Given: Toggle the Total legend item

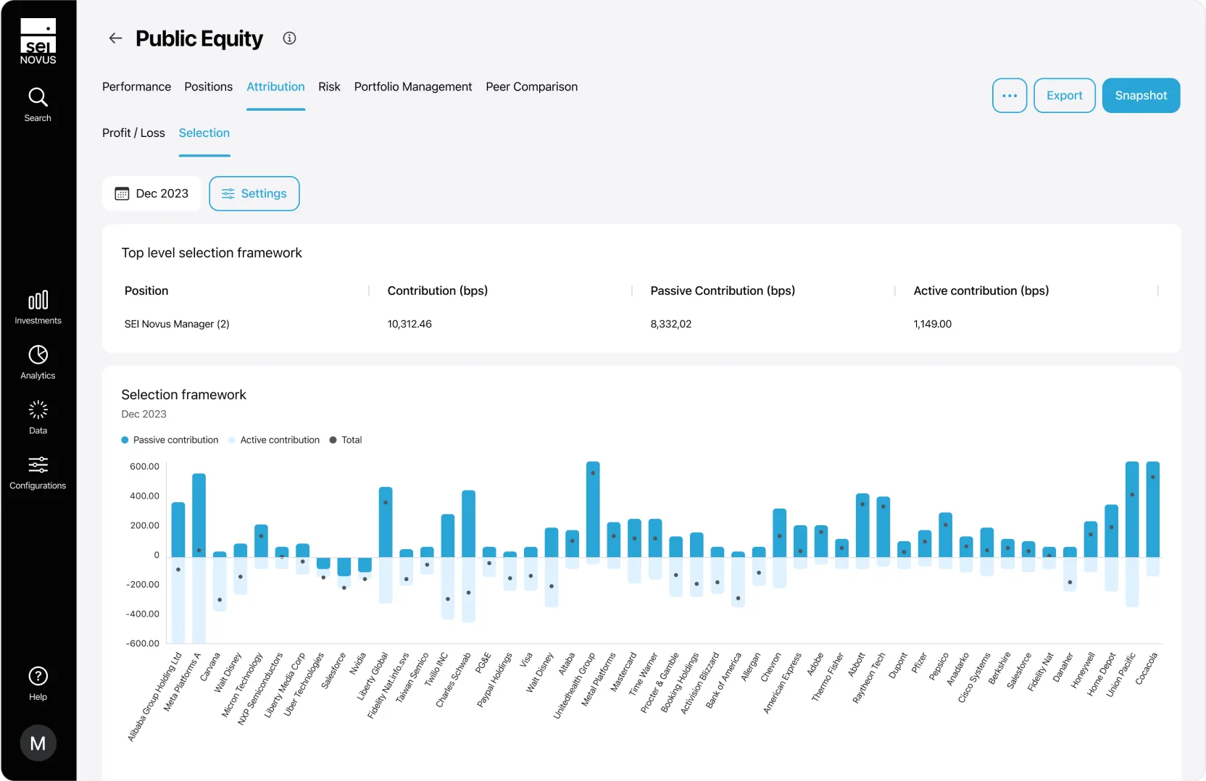Looking at the screenshot, I should pyautogui.click(x=345, y=440).
